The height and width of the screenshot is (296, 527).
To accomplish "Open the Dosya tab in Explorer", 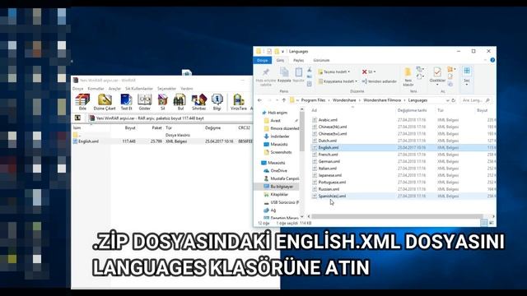I will pos(262,60).
